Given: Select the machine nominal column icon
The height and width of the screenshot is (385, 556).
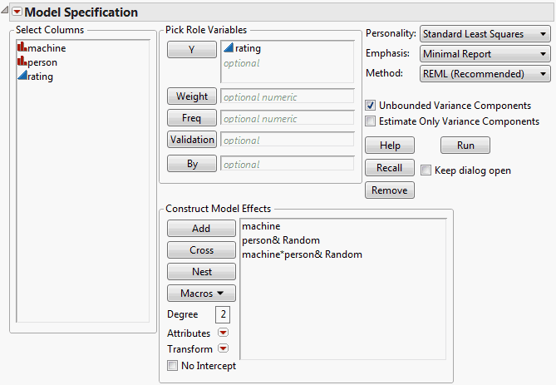Looking at the screenshot, I should coord(22,48).
